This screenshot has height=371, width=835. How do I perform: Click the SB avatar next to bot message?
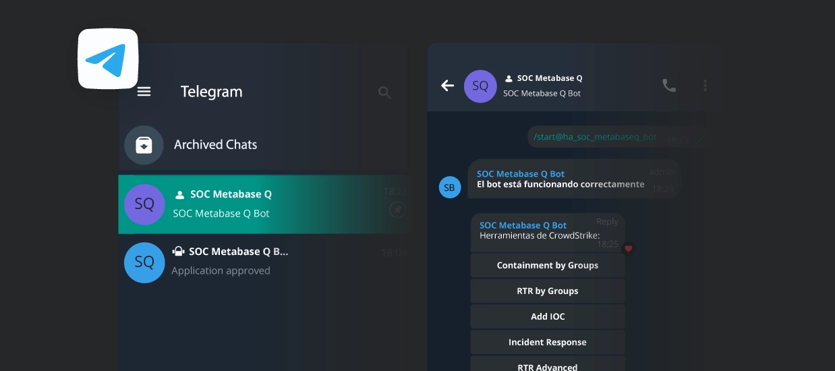(x=450, y=188)
